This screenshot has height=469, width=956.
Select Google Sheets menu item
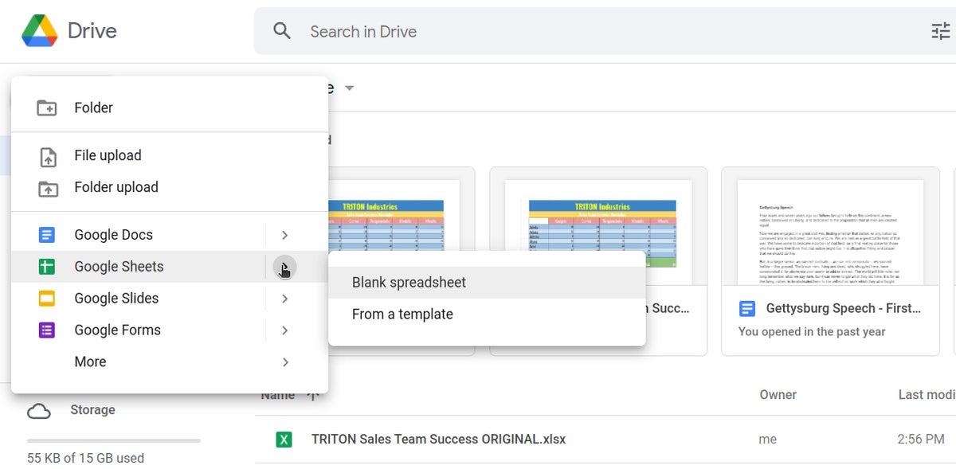click(x=170, y=267)
